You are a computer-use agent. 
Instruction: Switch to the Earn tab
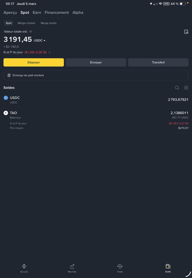click(x=37, y=13)
